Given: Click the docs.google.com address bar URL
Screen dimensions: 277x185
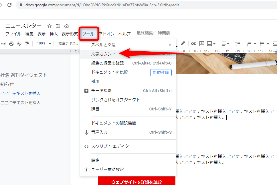Looking at the screenshot, I should coord(102,5).
